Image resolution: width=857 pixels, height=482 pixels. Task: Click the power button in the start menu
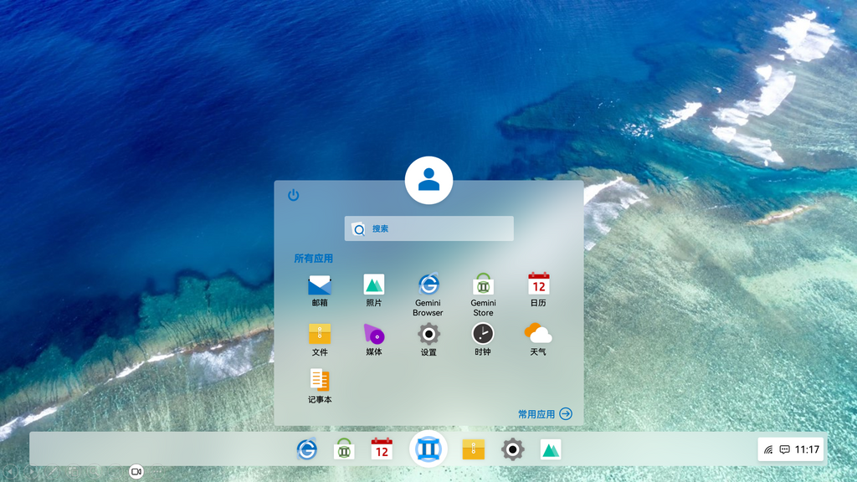click(293, 193)
